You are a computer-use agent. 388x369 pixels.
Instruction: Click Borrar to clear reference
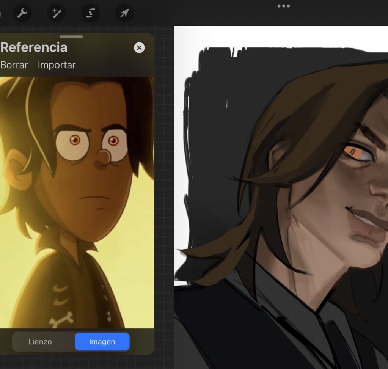[x=14, y=65]
